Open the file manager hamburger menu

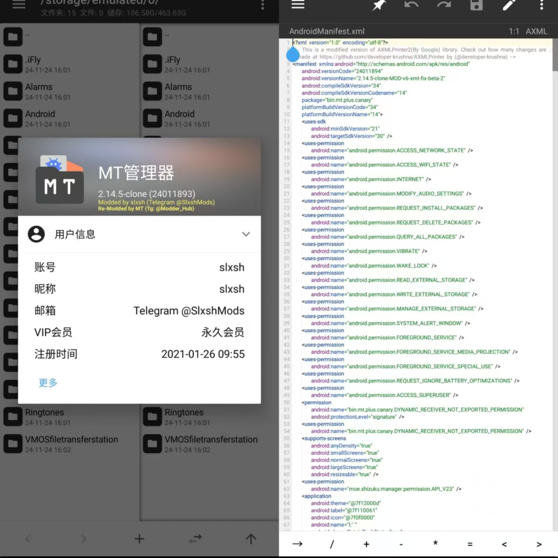point(19,5)
